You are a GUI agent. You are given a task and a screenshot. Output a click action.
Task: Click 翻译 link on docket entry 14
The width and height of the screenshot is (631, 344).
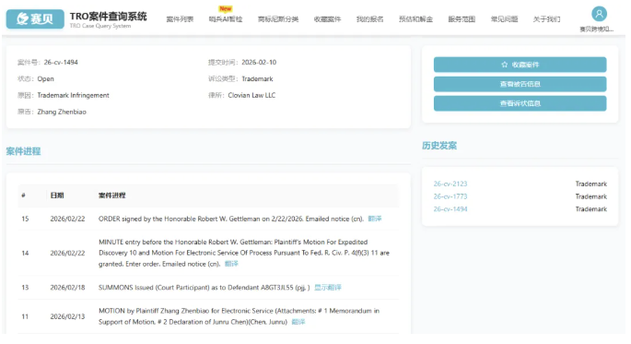pyautogui.click(x=231, y=264)
